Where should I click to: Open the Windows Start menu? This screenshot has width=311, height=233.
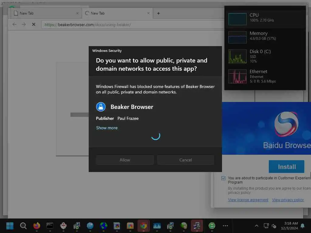click(10, 226)
